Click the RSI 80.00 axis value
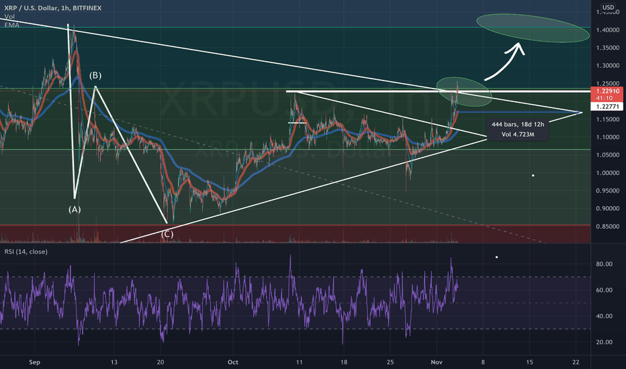Screen dimensions: 626x369 pyautogui.click(x=604, y=264)
